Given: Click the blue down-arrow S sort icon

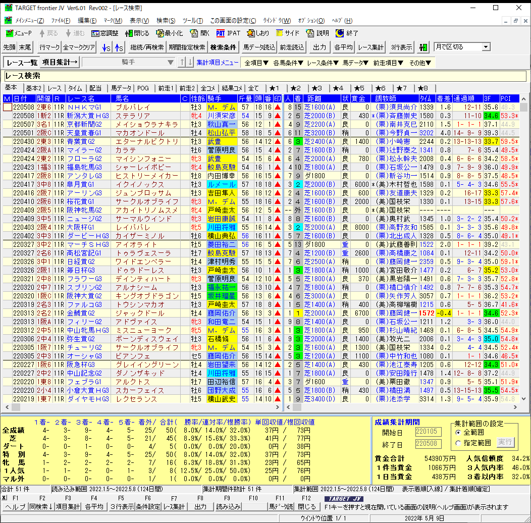Looking at the screenshot, I should [x=107, y=47].
